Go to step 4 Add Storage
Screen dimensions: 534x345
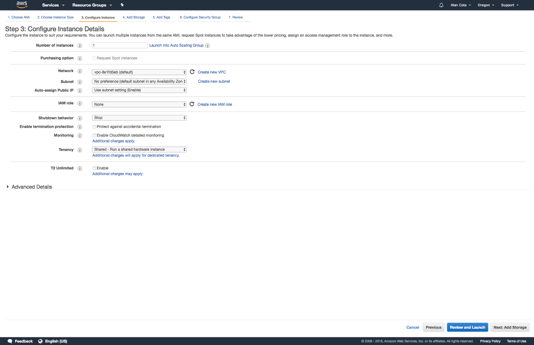coord(134,17)
